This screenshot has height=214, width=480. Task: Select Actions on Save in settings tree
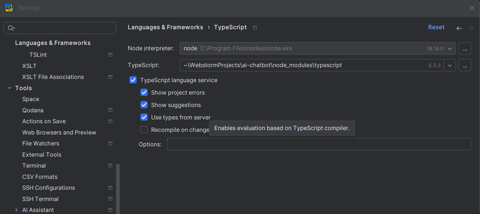click(x=44, y=121)
